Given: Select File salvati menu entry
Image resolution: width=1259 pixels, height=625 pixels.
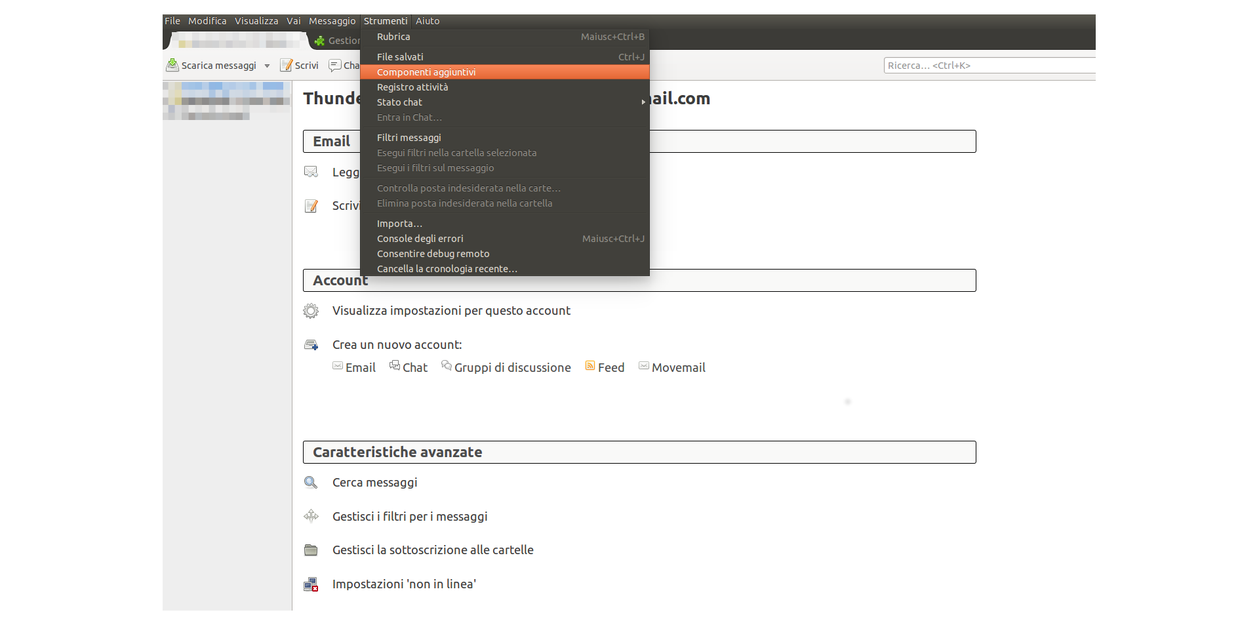Looking at the screenshot, I should (x=505, y=57).
